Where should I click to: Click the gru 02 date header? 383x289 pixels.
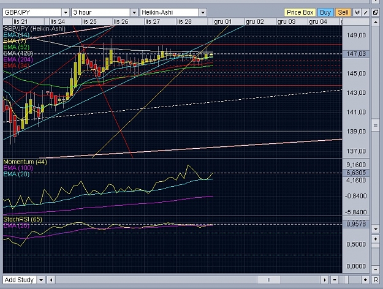pyautogui.click(x=255, y=21)
